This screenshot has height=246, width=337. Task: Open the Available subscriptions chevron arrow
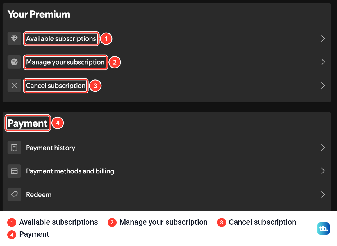pos(323,38)
